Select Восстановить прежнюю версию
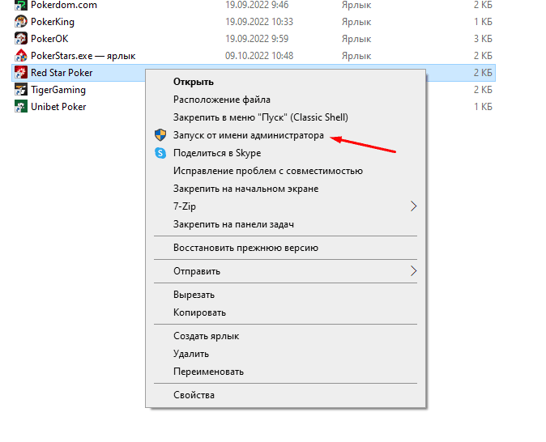Viewport: 546px width, 442px height. 245,248
